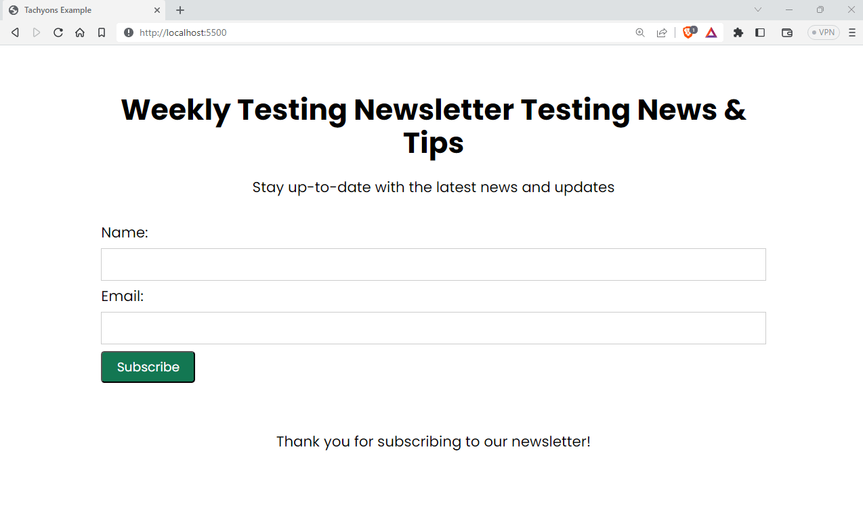Toggle the browser sidebar panel icon
The width and height of the screenshot is (863, 506).
(x=760, y=32)
